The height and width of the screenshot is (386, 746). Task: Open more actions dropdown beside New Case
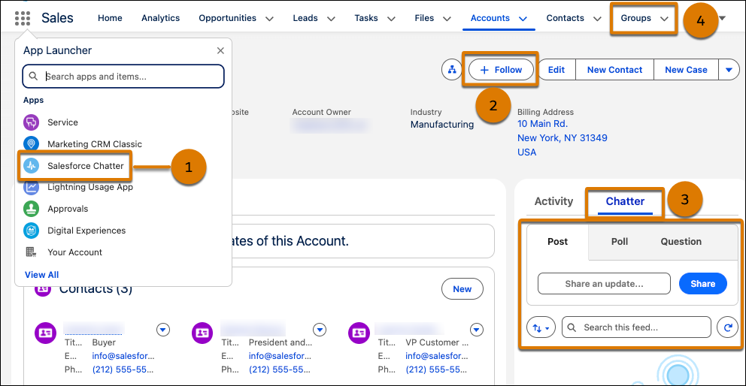[x=729, y=70]
